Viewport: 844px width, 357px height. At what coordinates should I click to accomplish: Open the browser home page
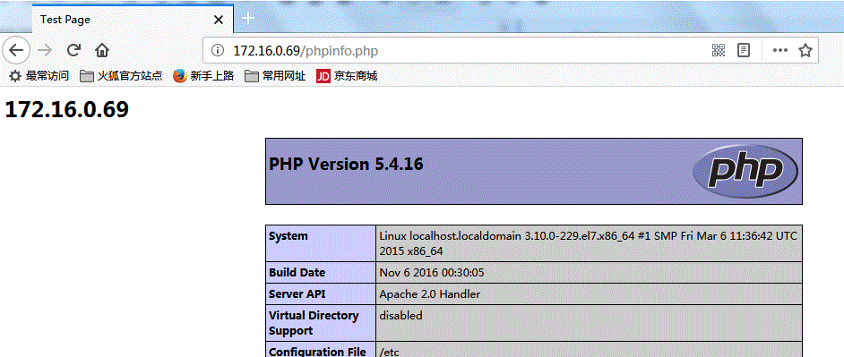click(102, 50)
